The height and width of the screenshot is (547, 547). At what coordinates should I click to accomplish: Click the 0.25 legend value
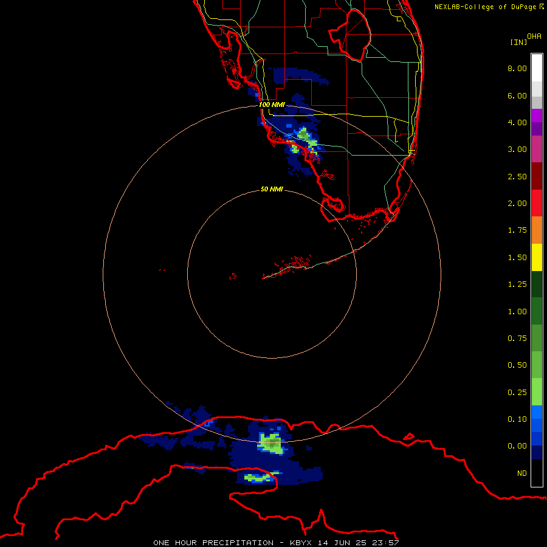[x=517, y=393]
